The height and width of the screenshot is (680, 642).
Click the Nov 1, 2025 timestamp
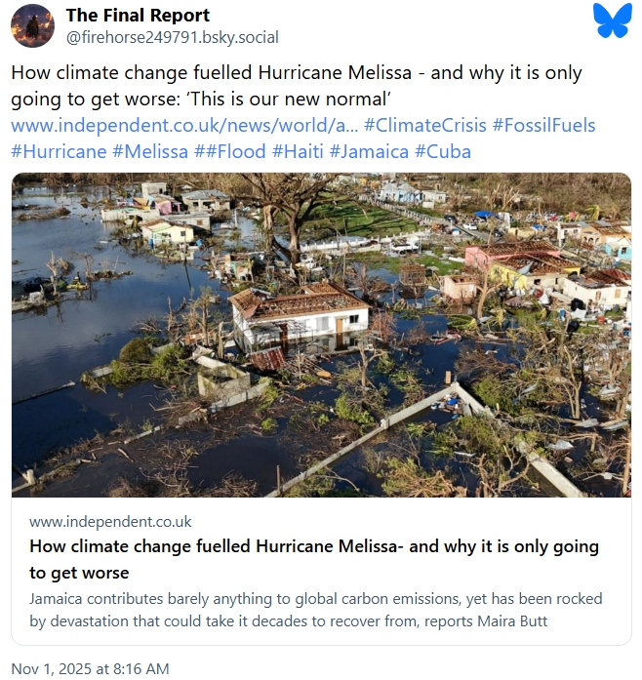click(x=90, y=668)
